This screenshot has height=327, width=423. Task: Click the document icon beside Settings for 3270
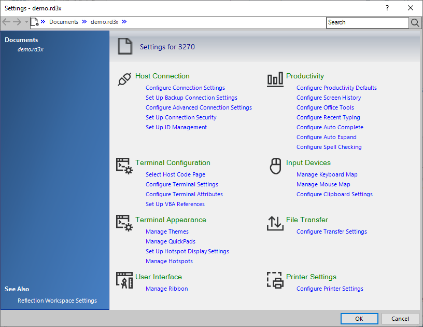tap(125, 46)
